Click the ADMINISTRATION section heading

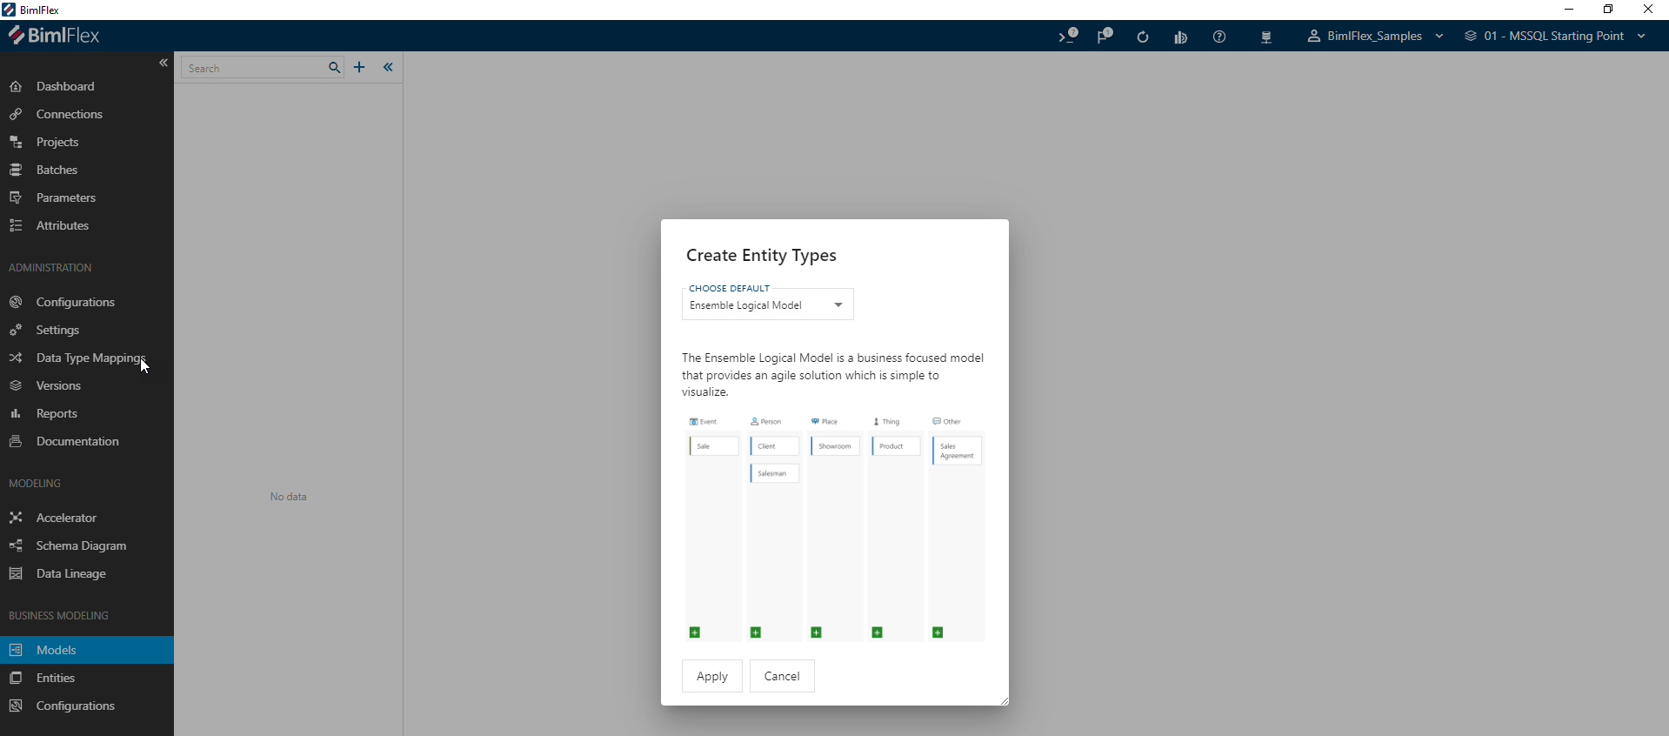50,267
